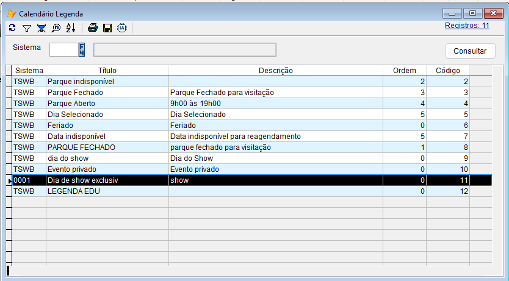Screen dimensions: 509x281
Task: Sort records with the A-Z icon
Action: (x=70, y=28)
